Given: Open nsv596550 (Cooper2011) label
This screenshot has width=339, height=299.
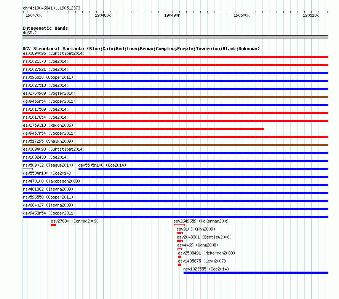Looking at the screenshot, I should click(x=48, y=197).
